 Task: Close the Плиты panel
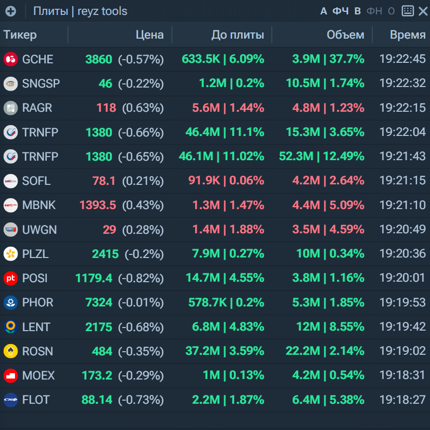pos(423,11)
